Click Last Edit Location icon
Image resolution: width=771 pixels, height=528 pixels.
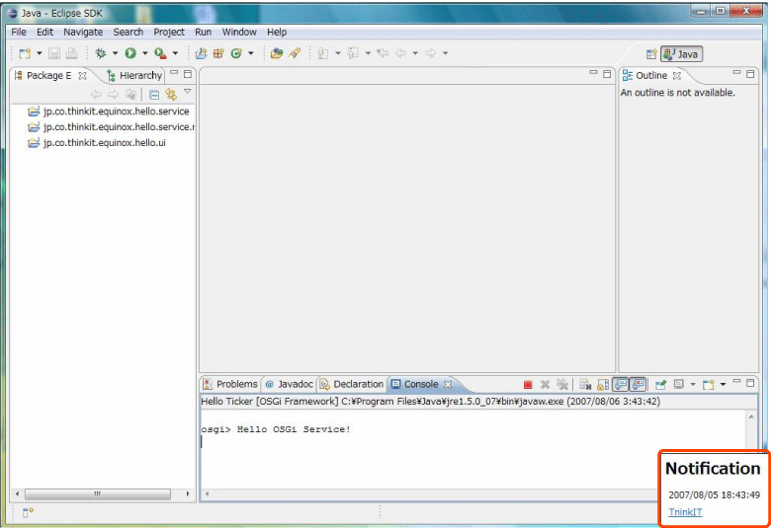(x=383, y=53)
